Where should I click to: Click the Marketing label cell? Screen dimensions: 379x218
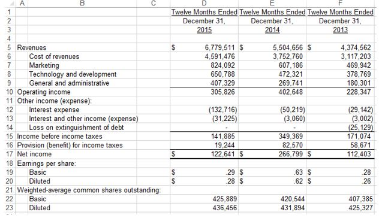coord(44,65)
